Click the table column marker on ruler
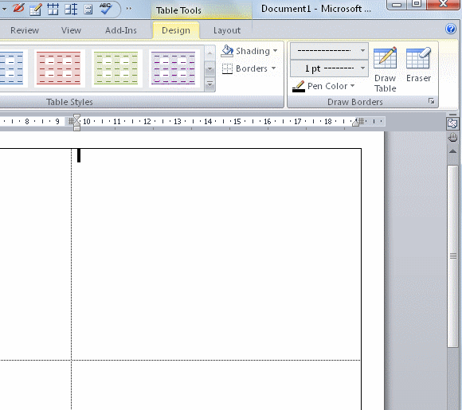Viewport: 462px width, 410px height. [x=72, y=121]
